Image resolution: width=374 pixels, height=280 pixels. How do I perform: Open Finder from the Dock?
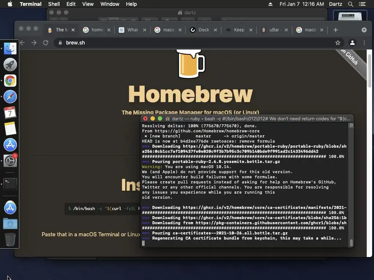[10, 48]
